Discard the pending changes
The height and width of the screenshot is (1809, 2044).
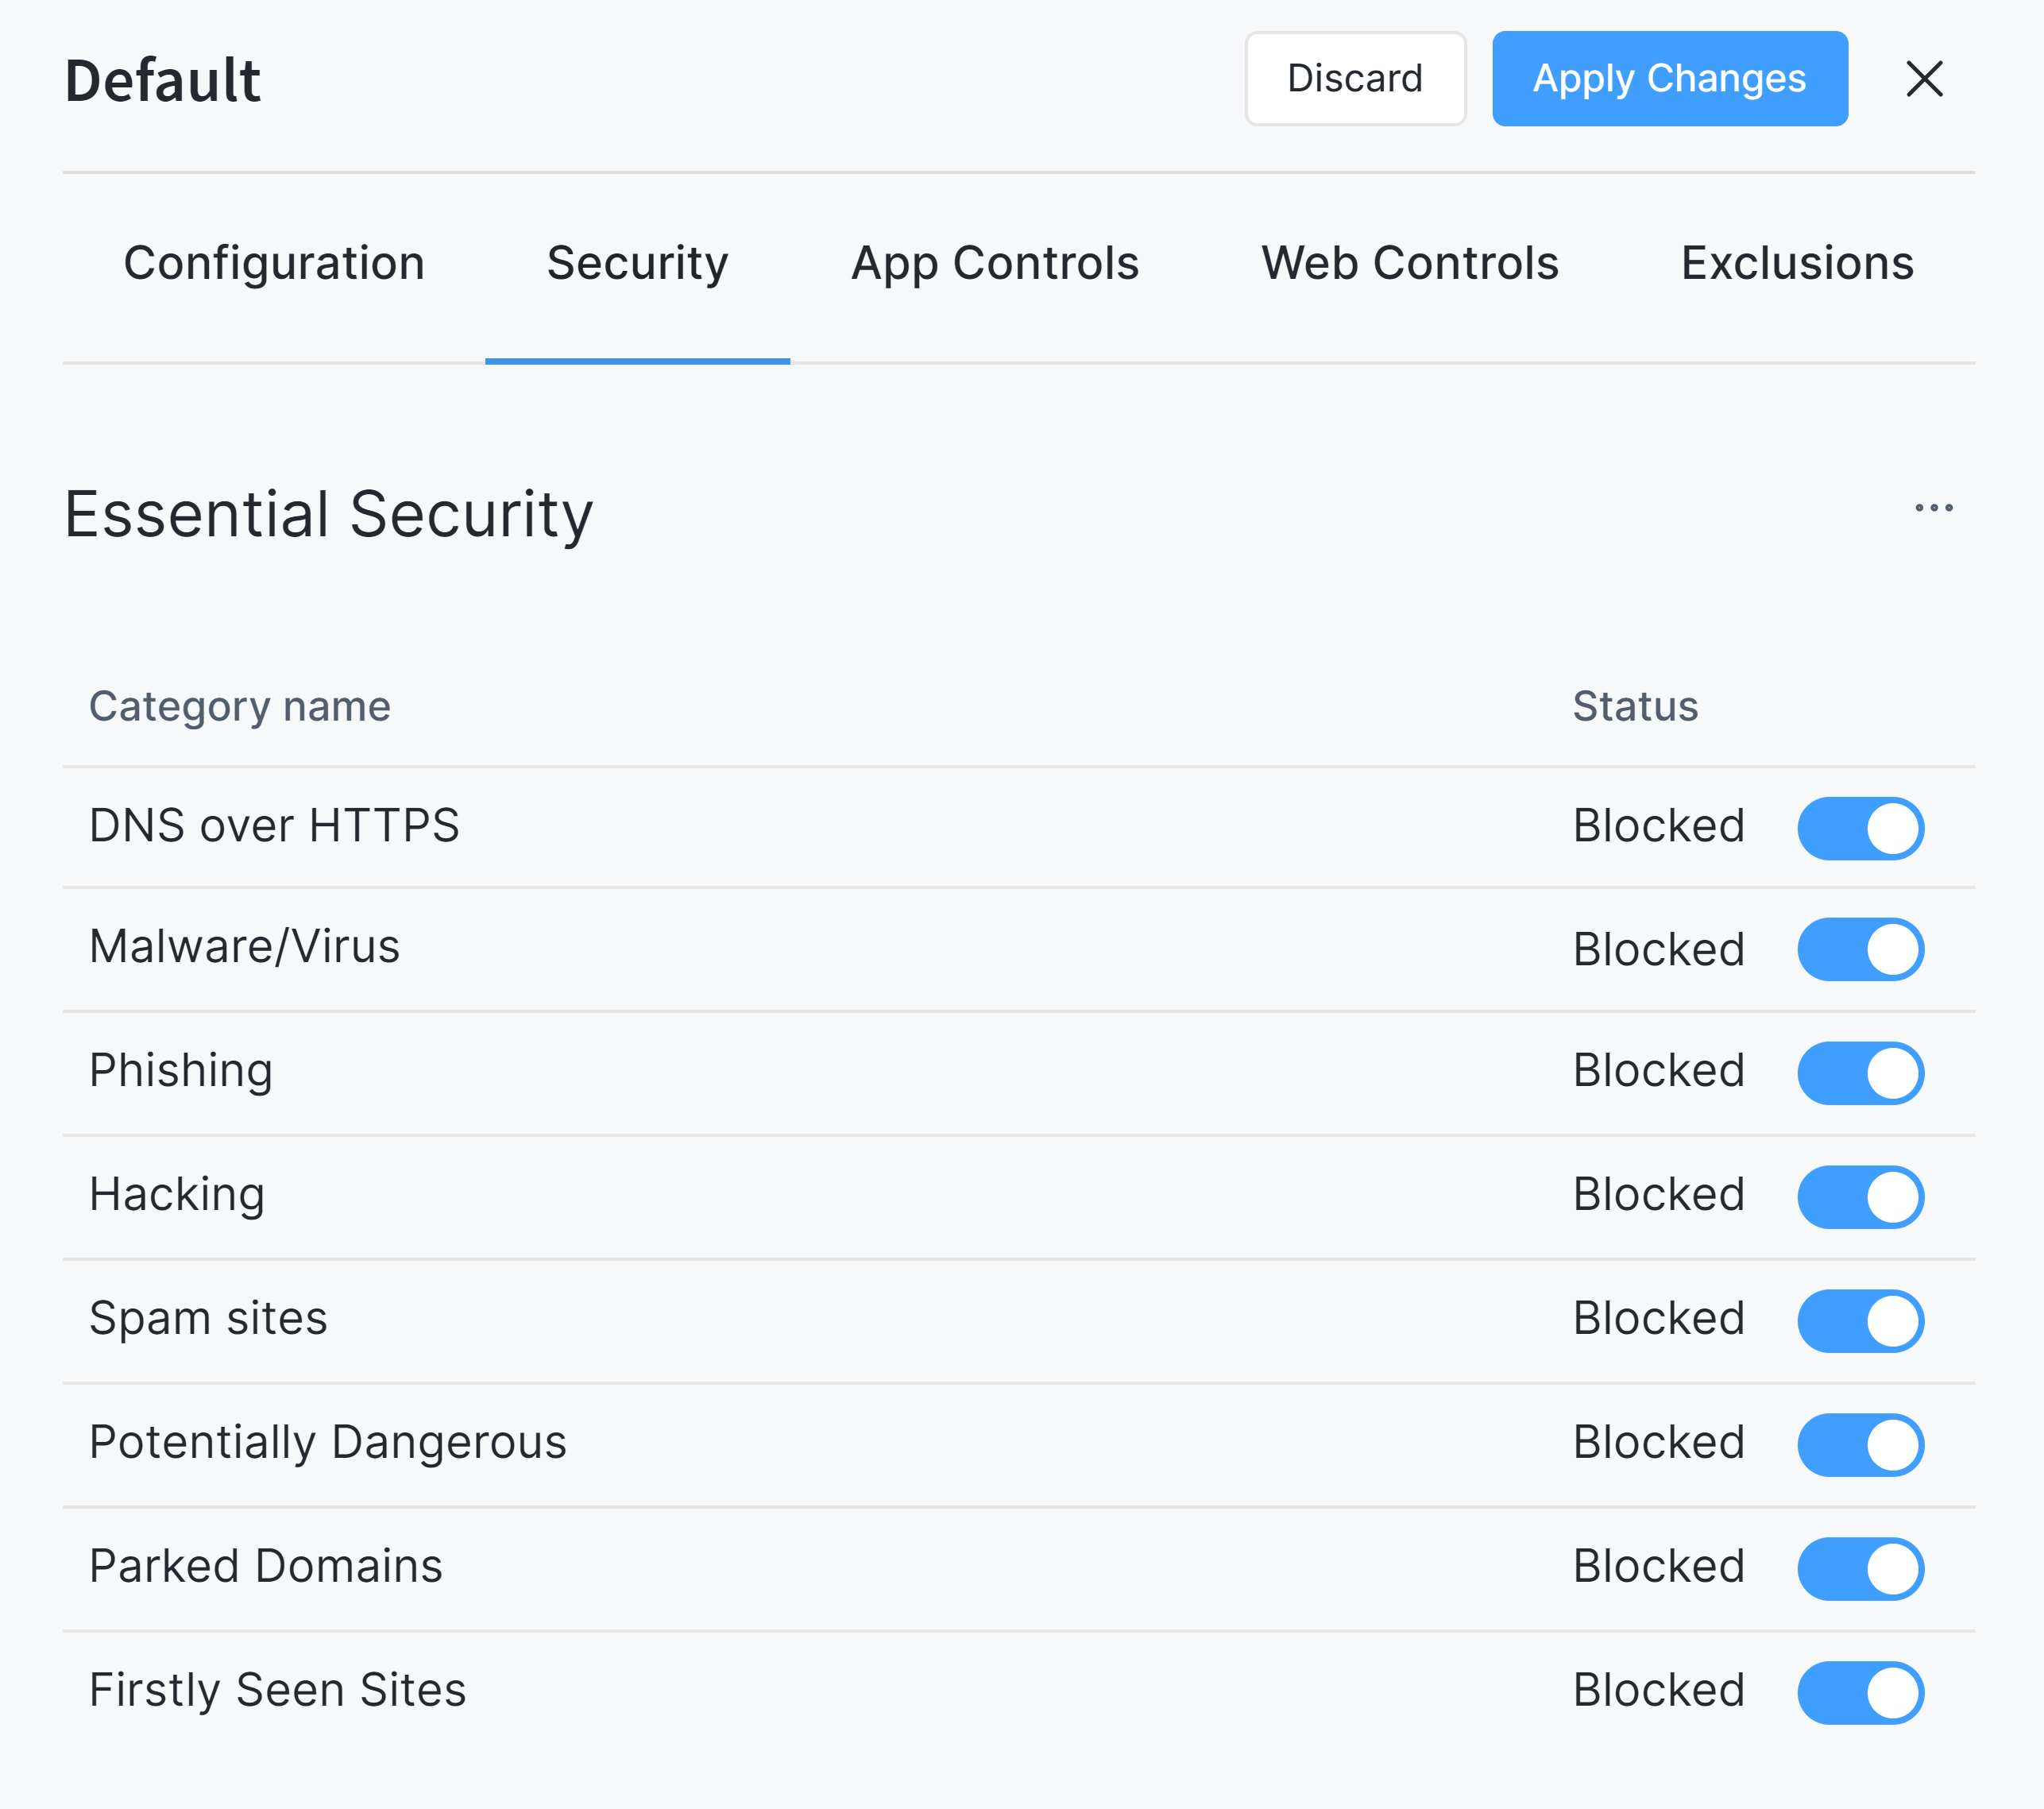1355,78
